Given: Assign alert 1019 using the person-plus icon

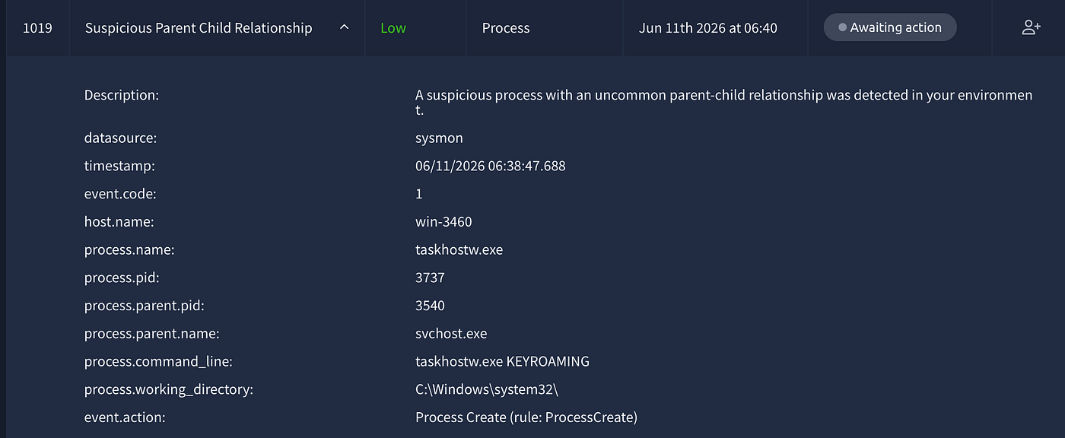Looking at the screenshot, I should click(1031, 28).
